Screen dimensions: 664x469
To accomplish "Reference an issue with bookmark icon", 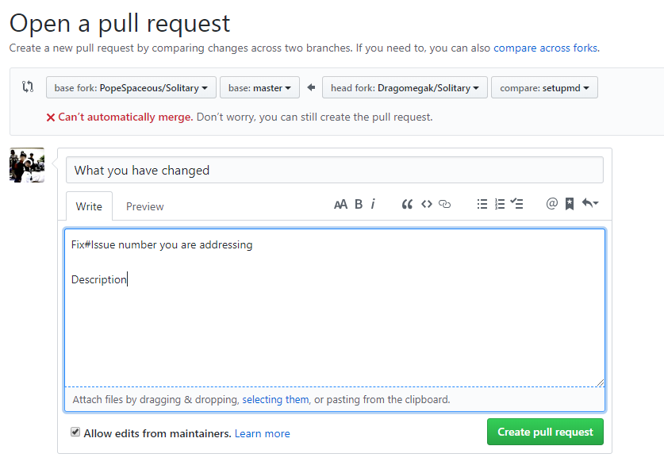I will 570,204.
